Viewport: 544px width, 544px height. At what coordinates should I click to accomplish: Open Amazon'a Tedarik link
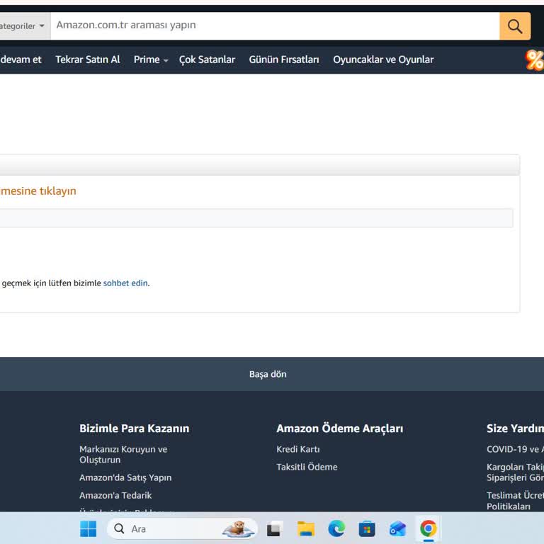click(x=115, y=495)
